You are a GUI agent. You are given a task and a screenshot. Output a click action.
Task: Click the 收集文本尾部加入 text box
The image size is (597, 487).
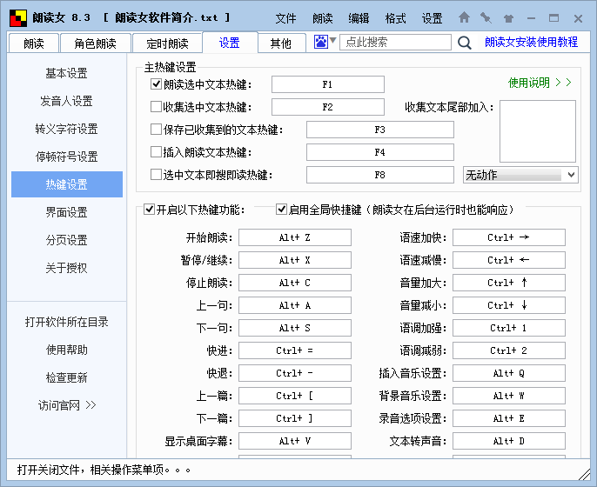tap(538, 131)
